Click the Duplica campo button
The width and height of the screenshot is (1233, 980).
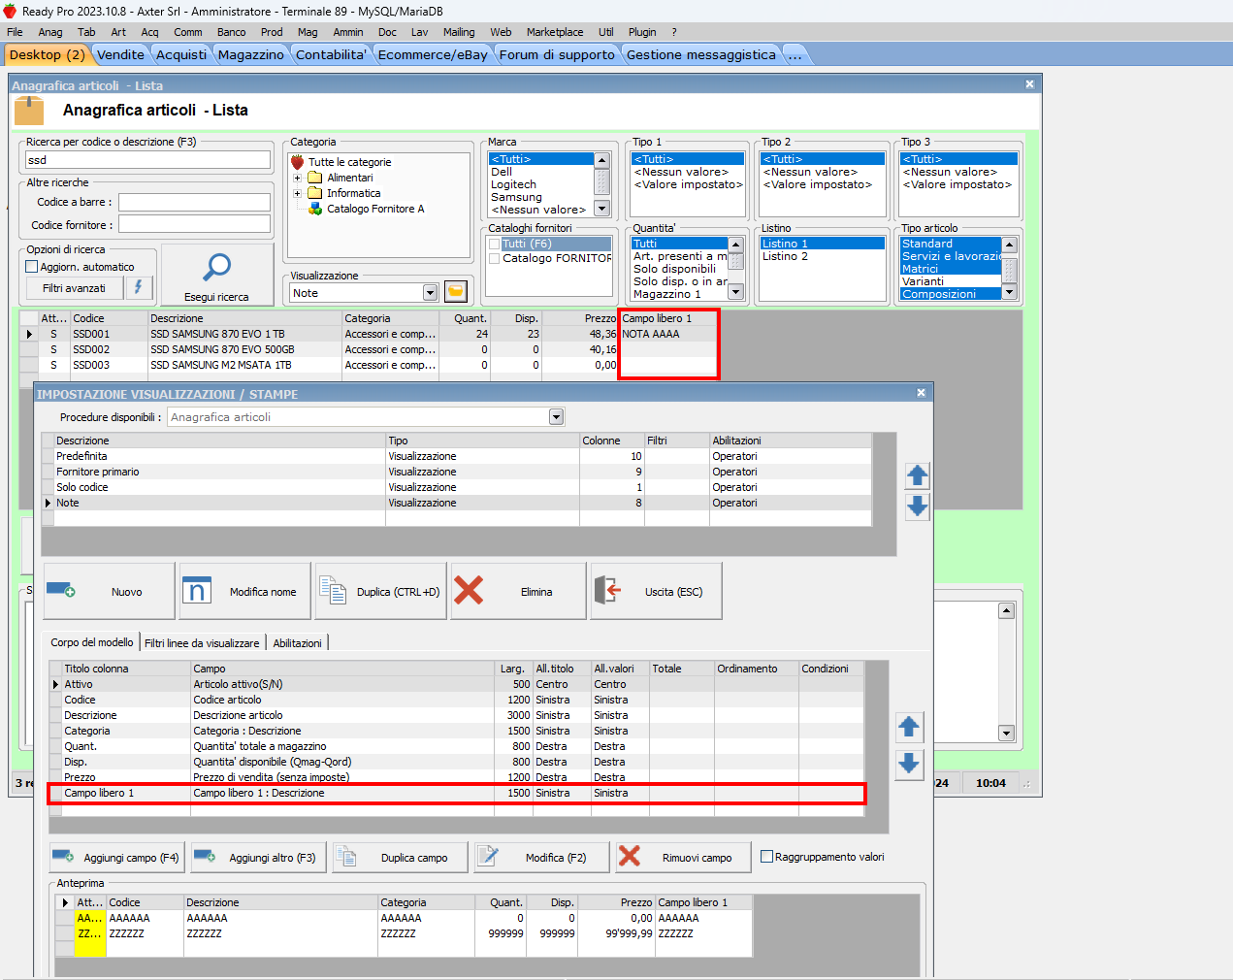click(400, 857)
